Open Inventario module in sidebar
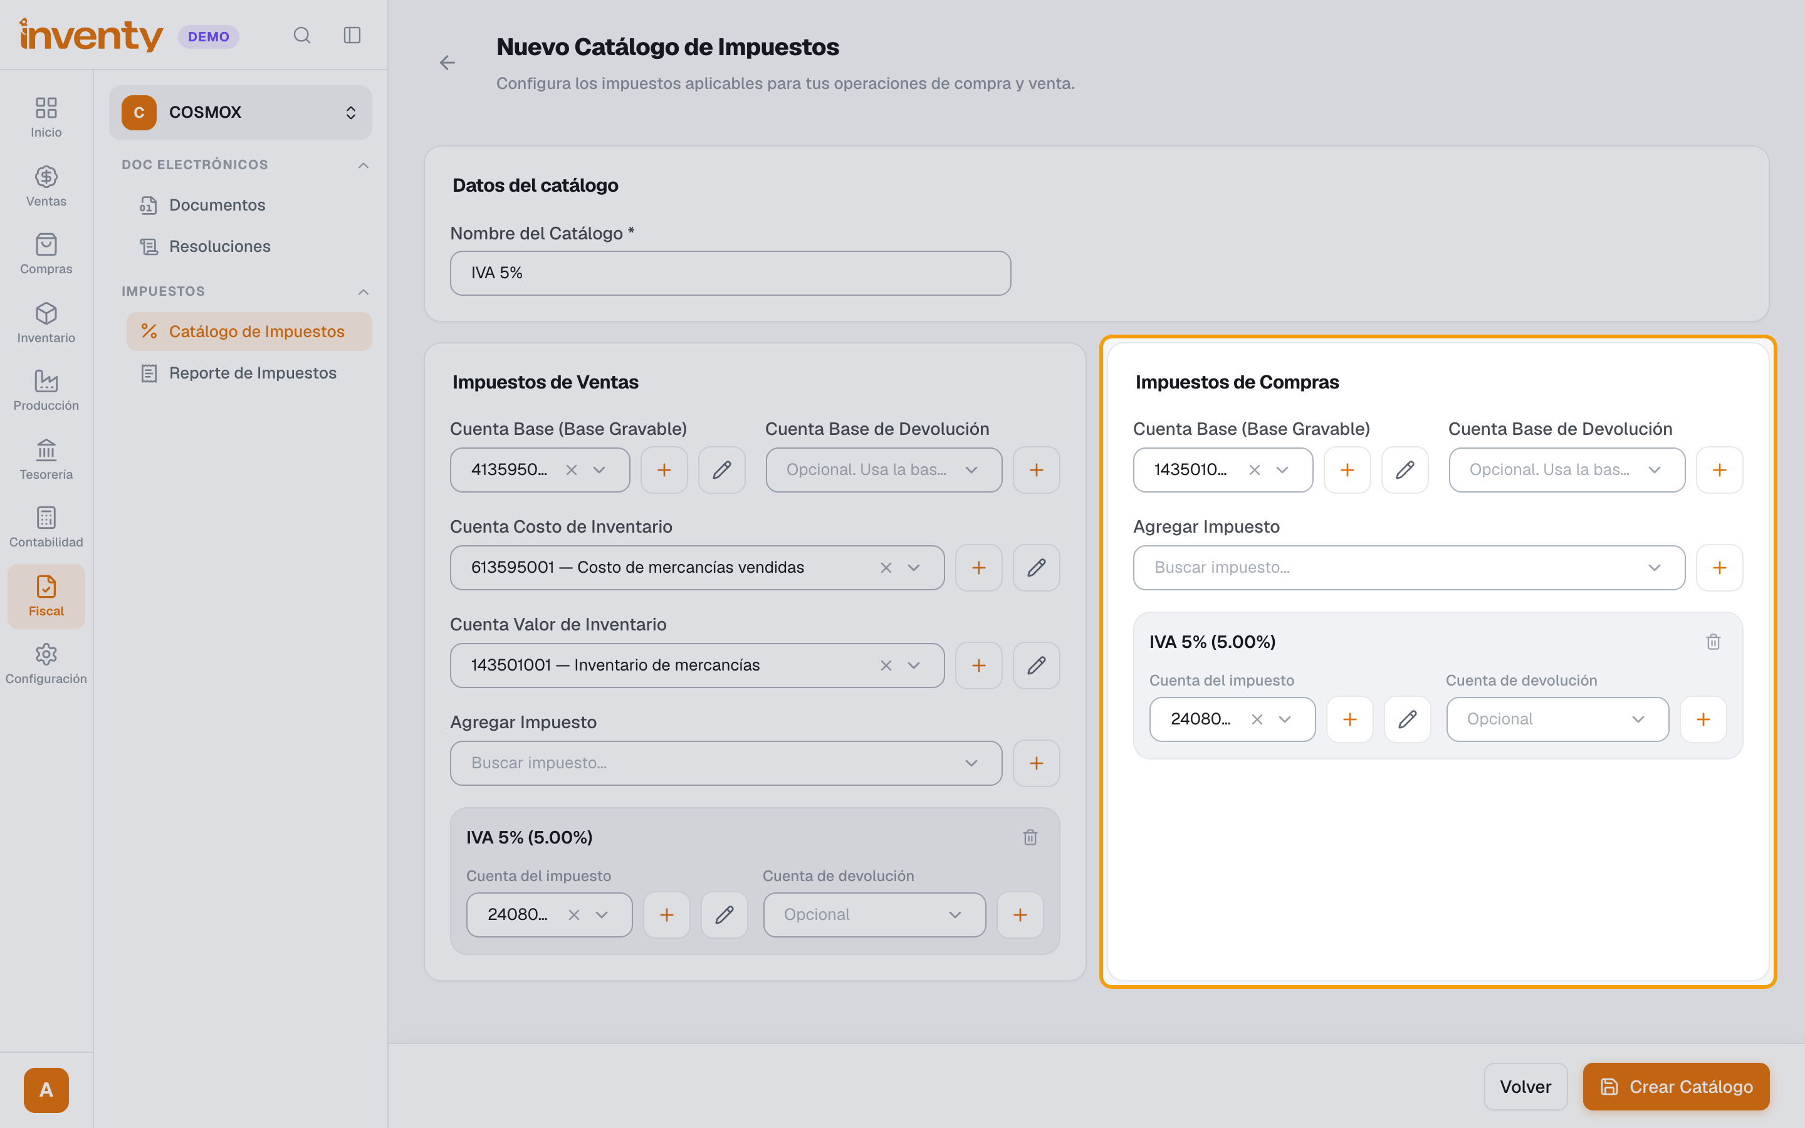 pyautogui.click(x=46, y=323)
